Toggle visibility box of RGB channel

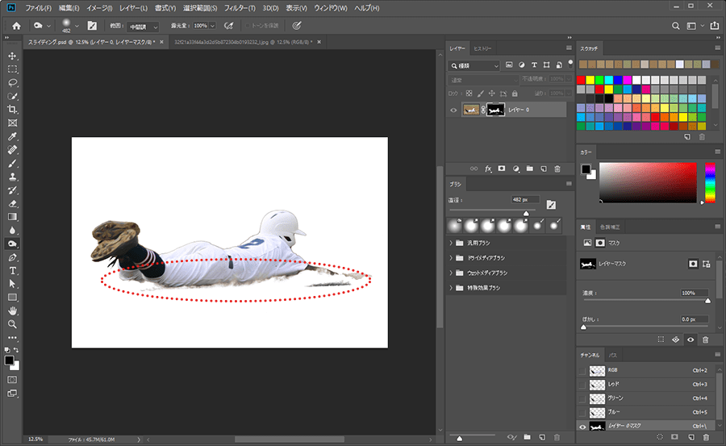point(582,370)
